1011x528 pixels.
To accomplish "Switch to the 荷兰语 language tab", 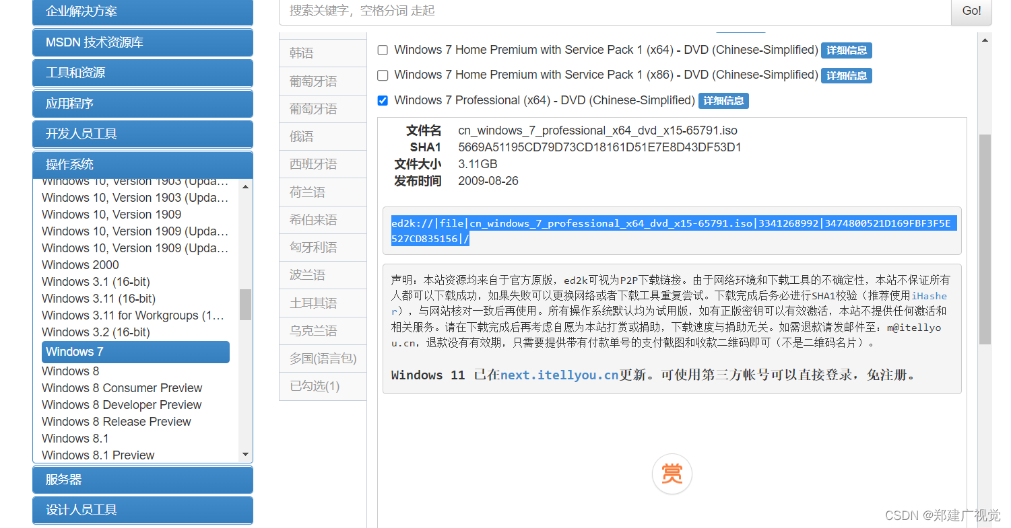I will [323, 192].
